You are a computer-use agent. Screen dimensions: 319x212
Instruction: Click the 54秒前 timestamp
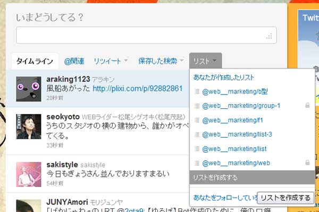pos(55,183)
